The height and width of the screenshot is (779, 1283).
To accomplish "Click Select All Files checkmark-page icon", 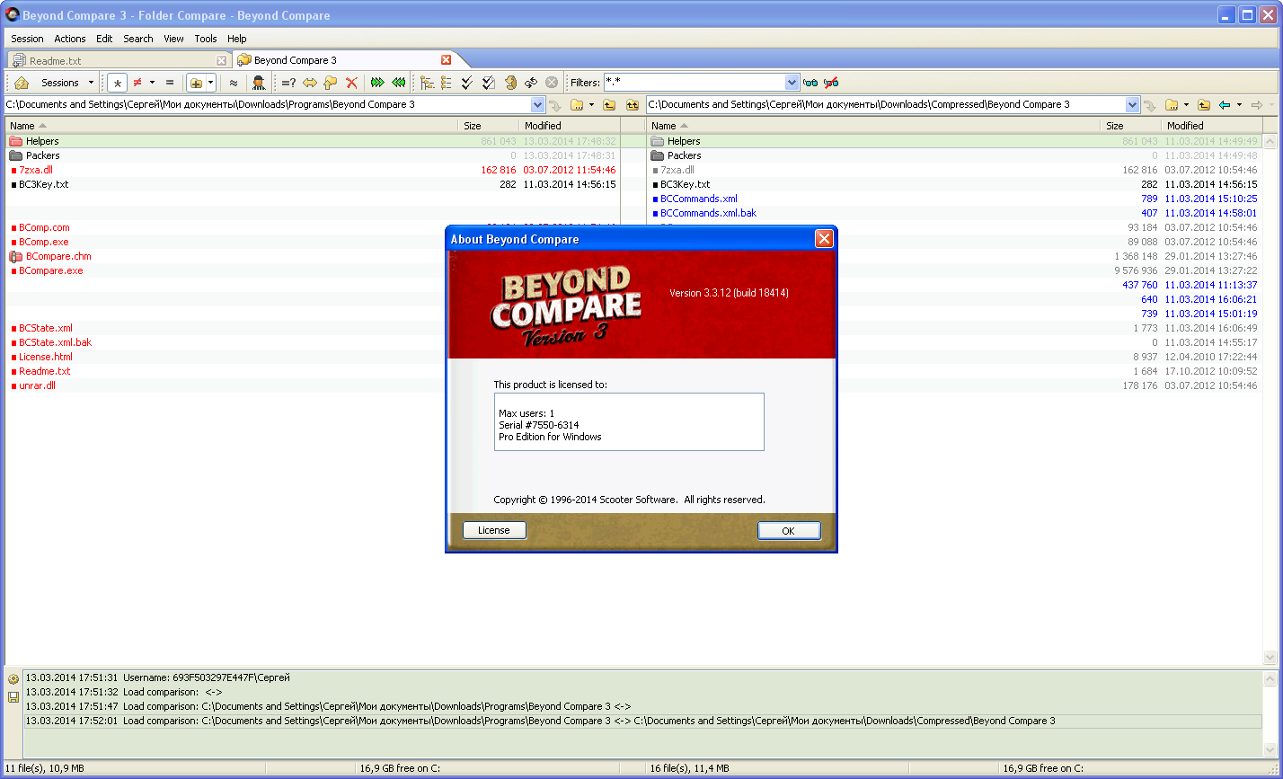I will click(489, 83).
